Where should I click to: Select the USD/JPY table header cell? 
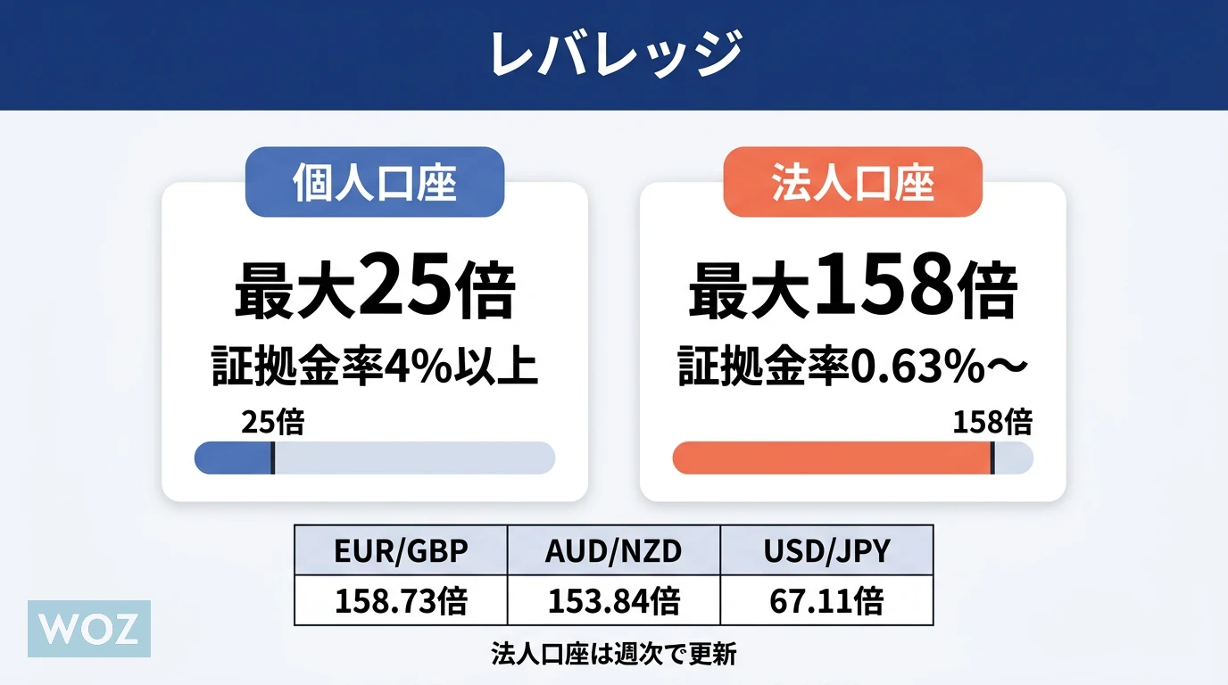tap(826, 550)
